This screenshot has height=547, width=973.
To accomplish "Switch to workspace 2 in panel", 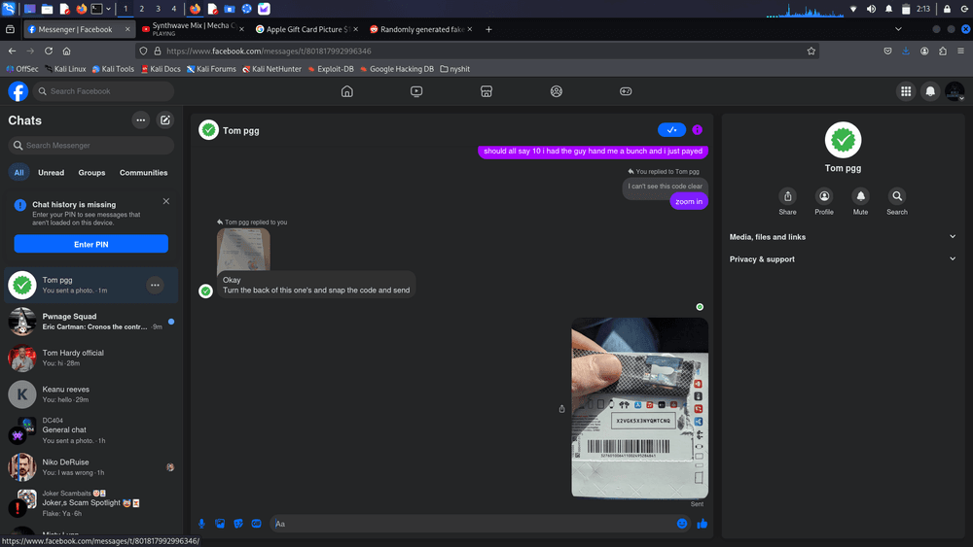I will click(141, 9).
